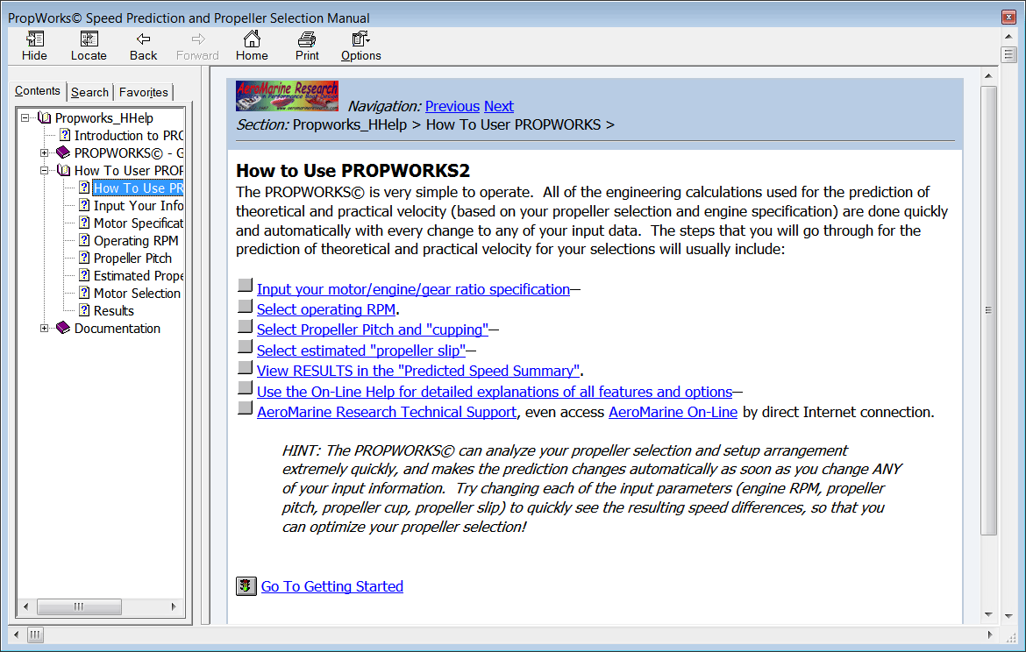This screenshot has height=652, width=1026.
Task: Visit the AeroMarine On-Line link
Action: pyautogui.click(x=673, y=412)
